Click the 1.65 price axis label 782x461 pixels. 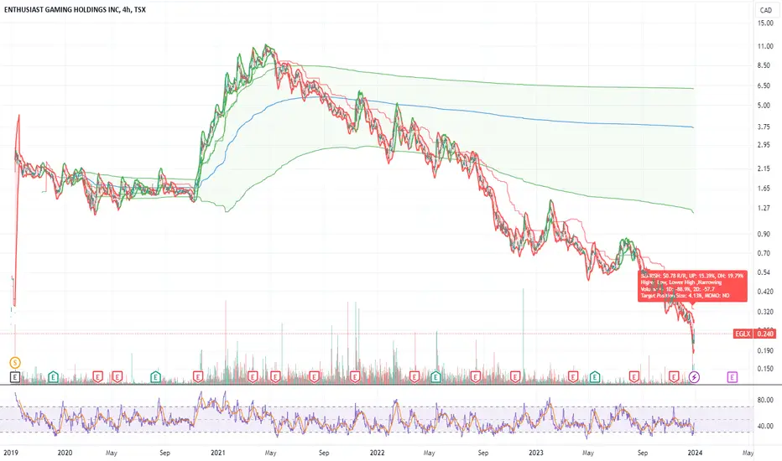tap(764, 189)
